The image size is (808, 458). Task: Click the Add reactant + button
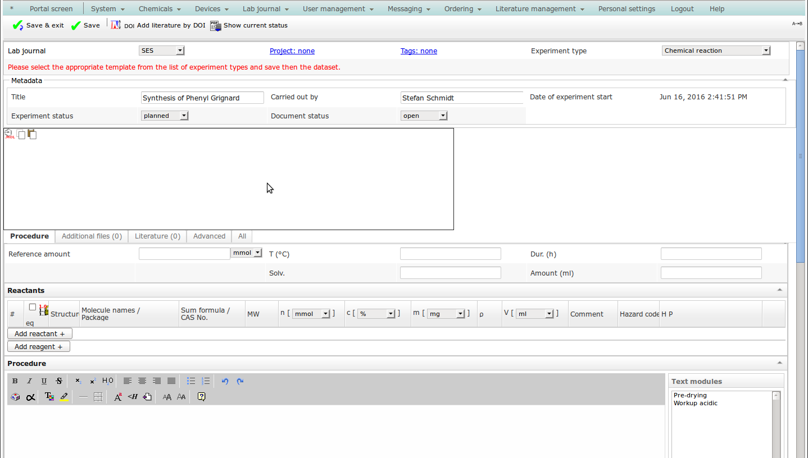point(40,333)
